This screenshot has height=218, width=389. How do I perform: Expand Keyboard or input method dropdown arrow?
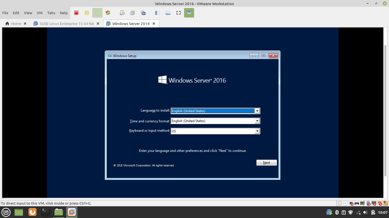257,131
